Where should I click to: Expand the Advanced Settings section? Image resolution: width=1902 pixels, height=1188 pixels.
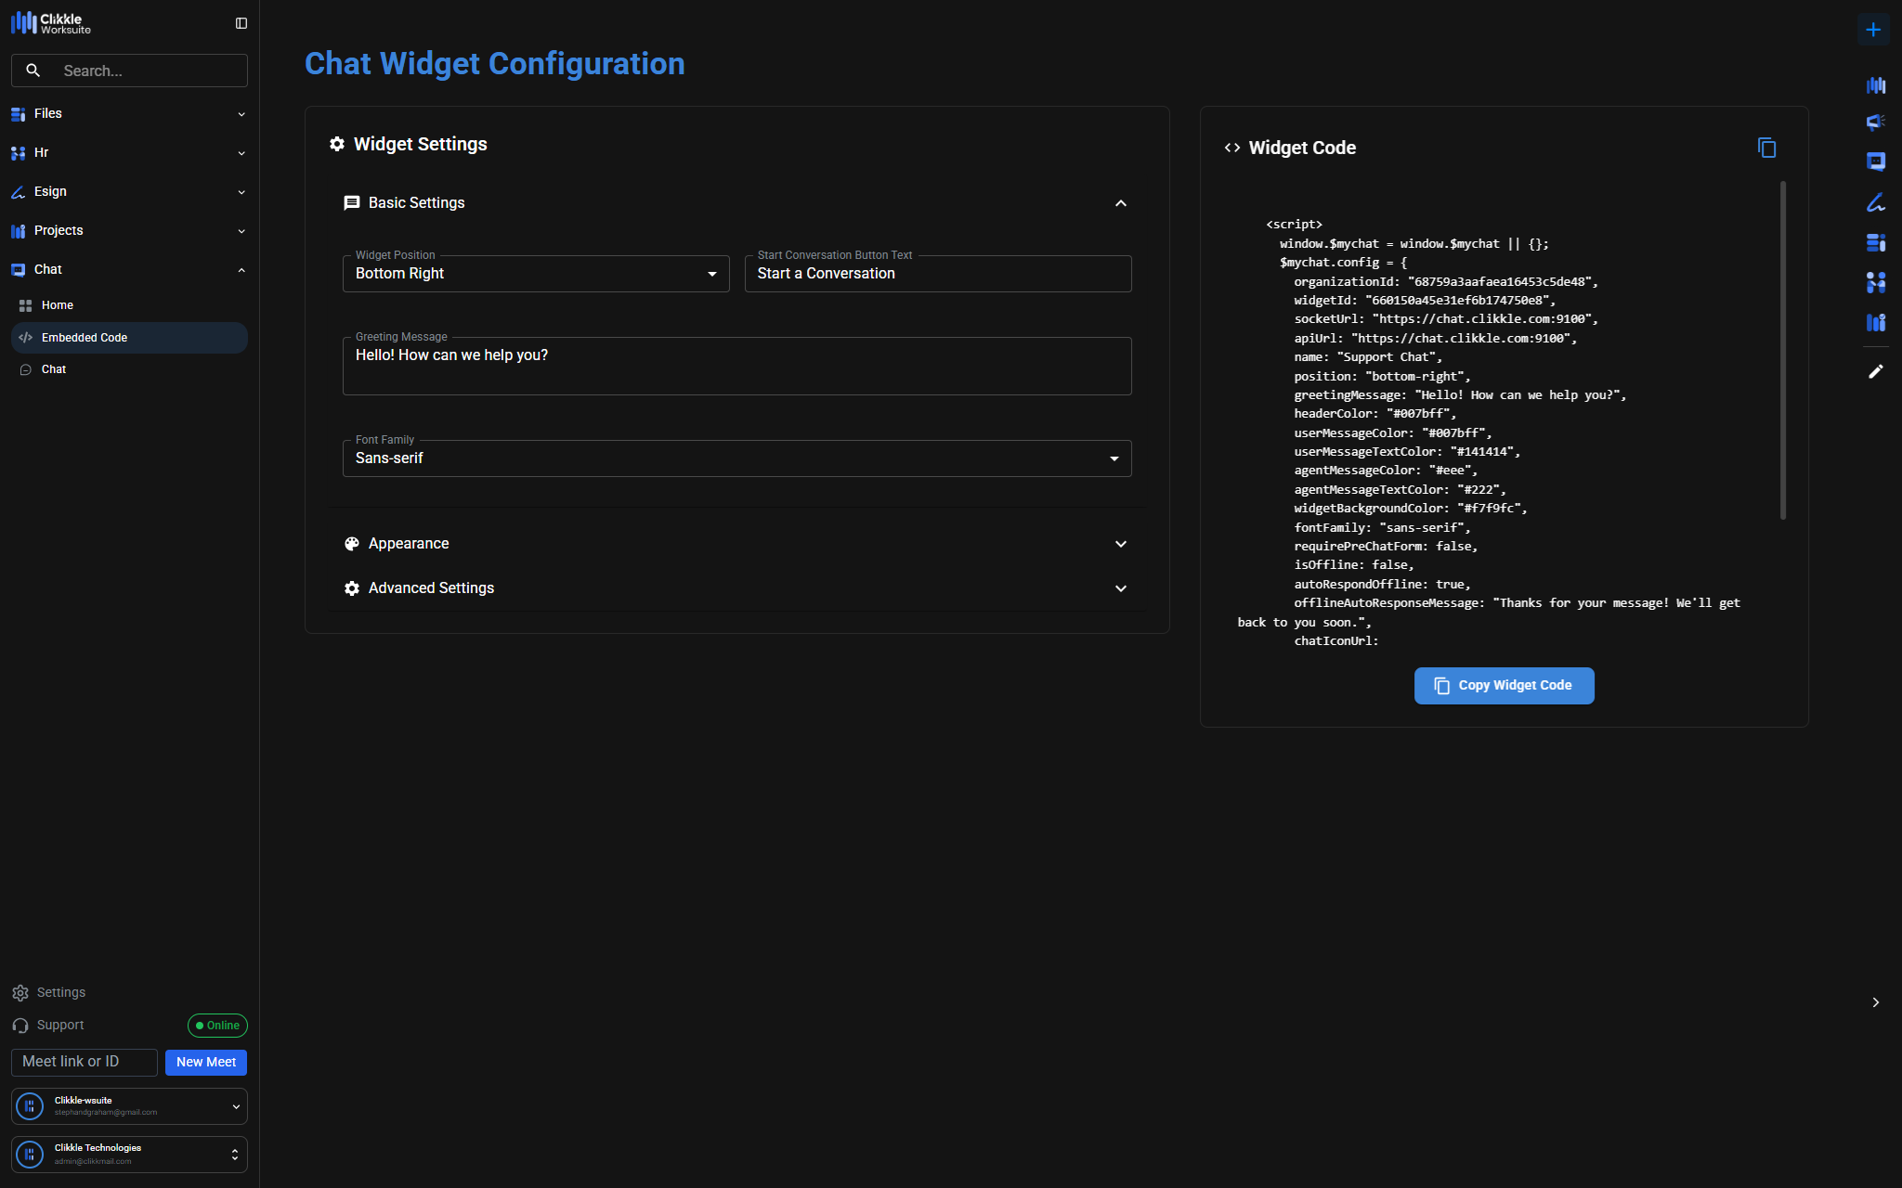(x=1120, y=588)
